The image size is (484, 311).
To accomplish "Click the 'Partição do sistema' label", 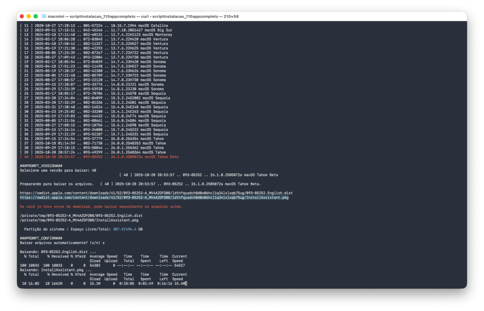I will [x=44, y=229].
